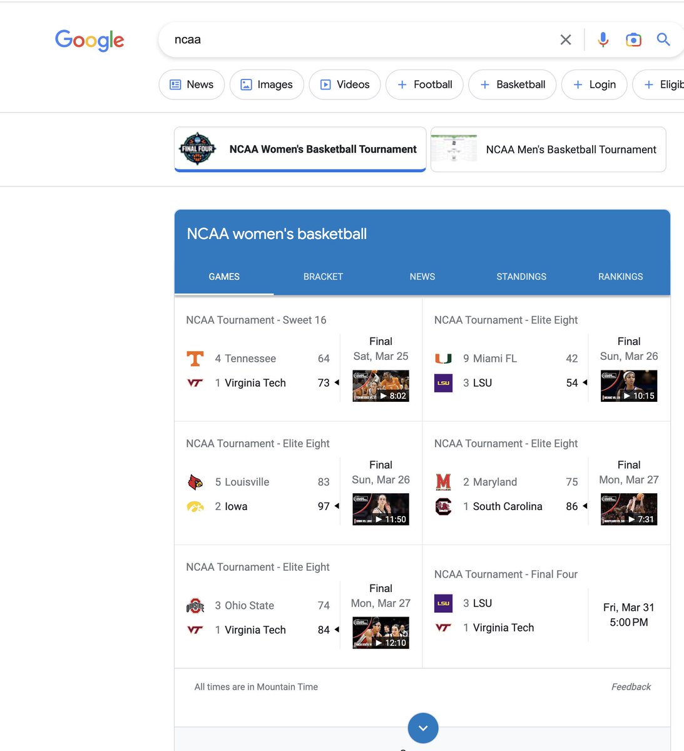
Task: Click the South Carolina team logo
Action: (443, 506)
